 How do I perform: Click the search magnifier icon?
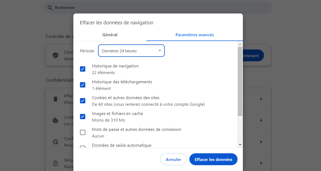point(50,8)
